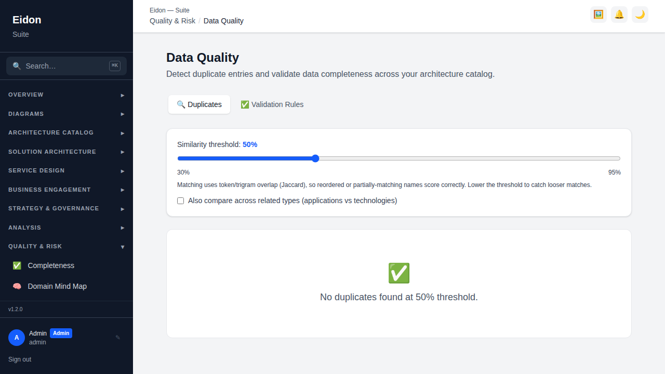
Task: Click the 'Also compare across related types' label
Action: point(292,201)
